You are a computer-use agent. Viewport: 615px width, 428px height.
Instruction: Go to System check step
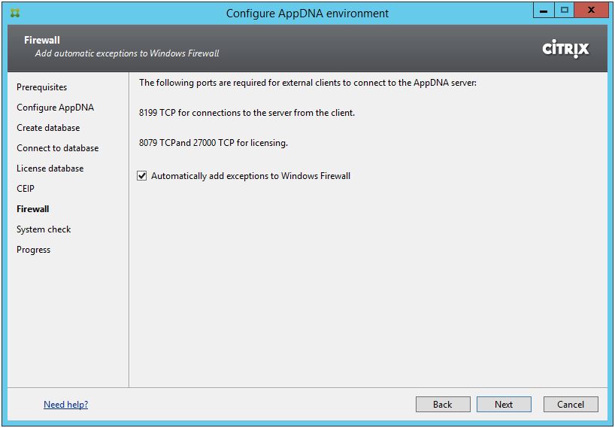click(44, 229)
